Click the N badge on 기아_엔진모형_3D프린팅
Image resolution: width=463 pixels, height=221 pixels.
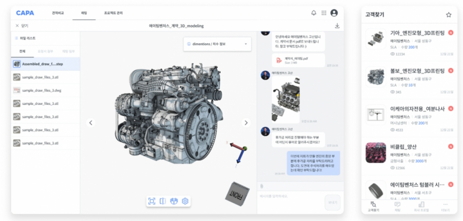point(451,33)
